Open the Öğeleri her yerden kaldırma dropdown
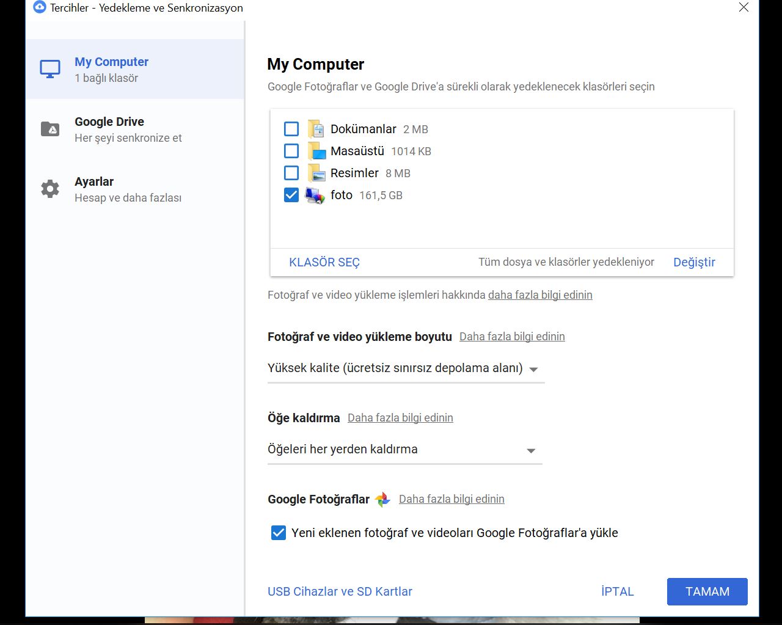The width and height of the screenshot is (782, 625). (x=404, y=450)
